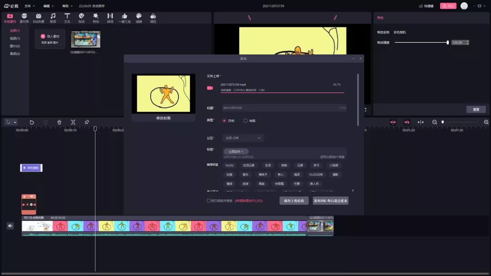Select the QQ视频 clip thumbnail in local media

click(85, 39)
